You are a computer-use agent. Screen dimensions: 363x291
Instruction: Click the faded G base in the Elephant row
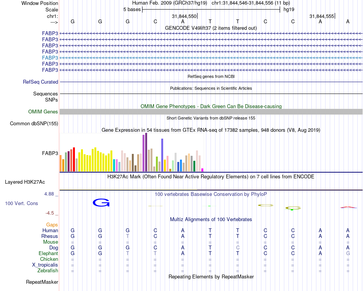click(348, 253)
